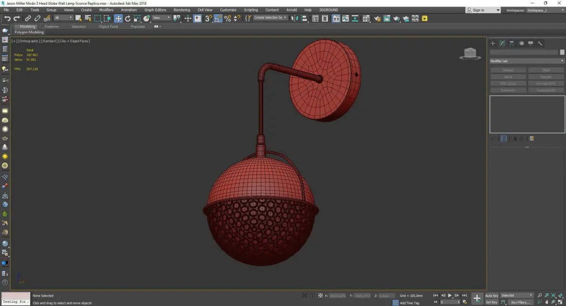Activate the Select and Rotate tool
The width and height of the screenshot is (566, 306).
coord(127,18)
